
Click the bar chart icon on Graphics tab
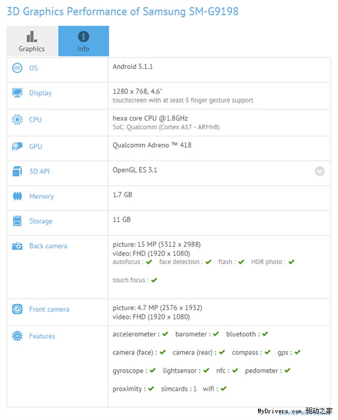(x=32, y=37)
